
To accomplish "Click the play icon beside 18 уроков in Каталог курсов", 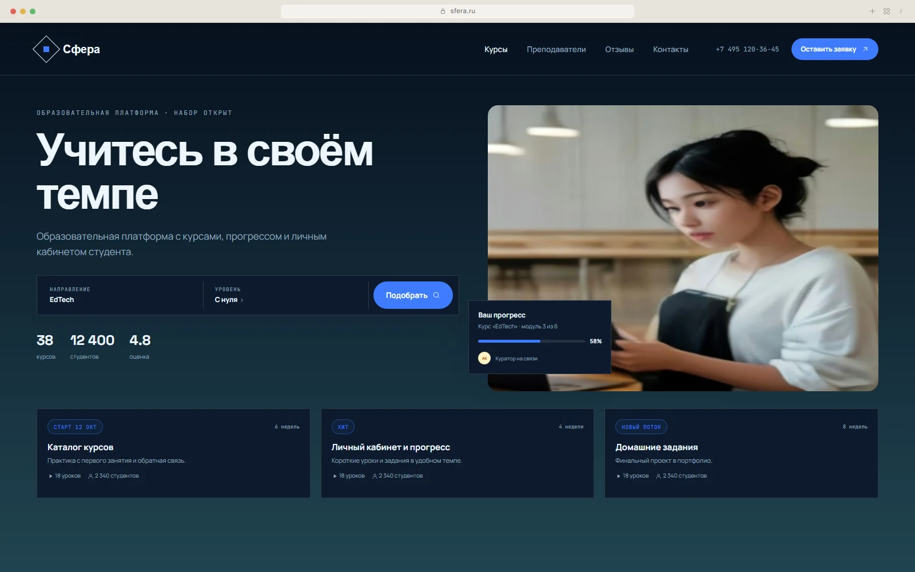I will 51,476.
